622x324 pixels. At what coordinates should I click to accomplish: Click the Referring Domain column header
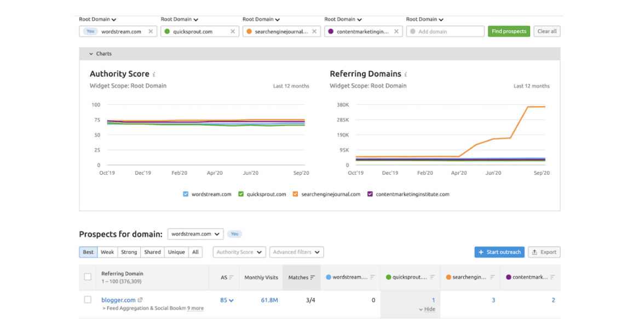122,273
